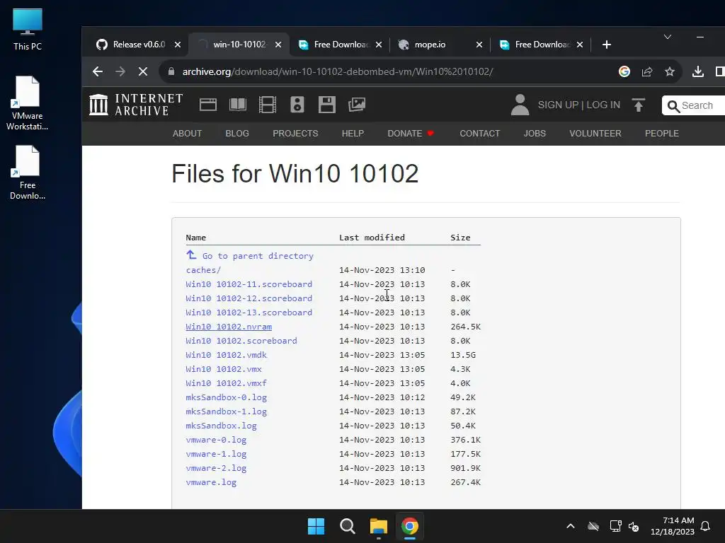Bookmark this page with the star icon
Viewport: 725px width, 543px height.
coord(670,71)
